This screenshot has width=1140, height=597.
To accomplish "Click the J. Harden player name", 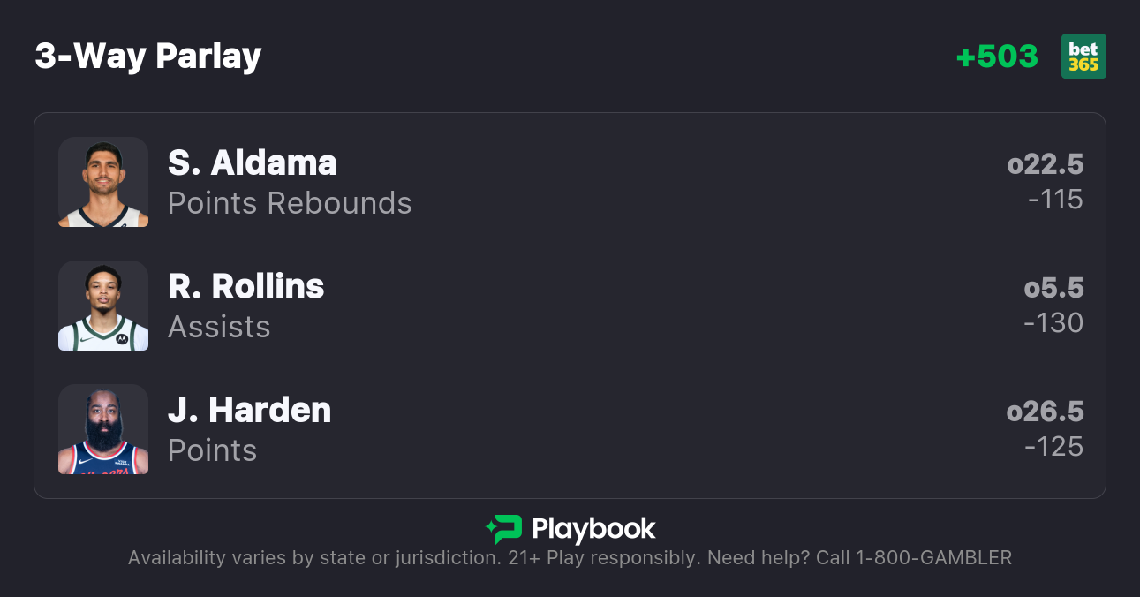I will tap(250, 411).
